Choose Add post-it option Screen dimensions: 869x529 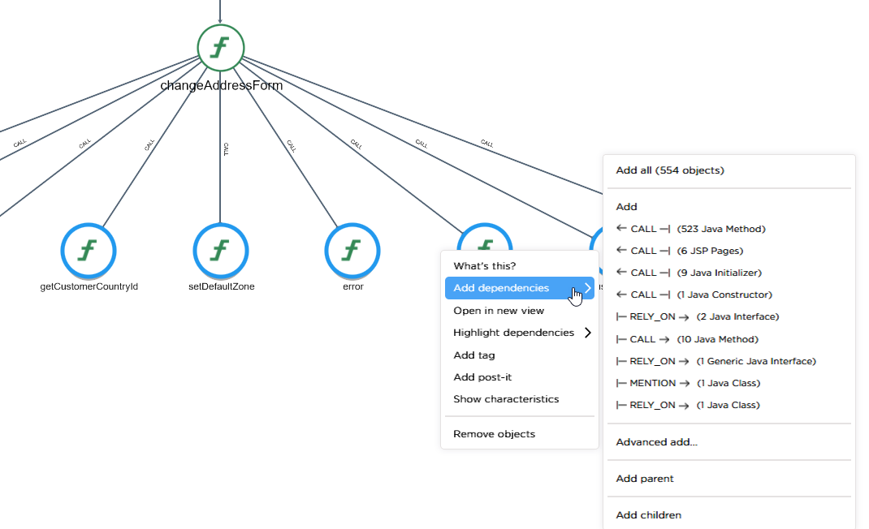[x=482, y=377]
